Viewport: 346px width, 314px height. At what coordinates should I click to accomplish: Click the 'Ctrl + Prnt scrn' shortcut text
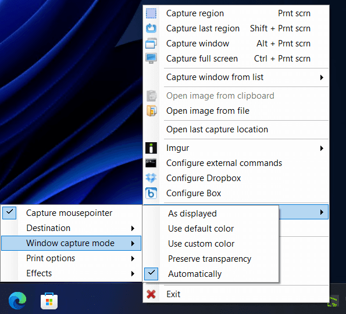pyautogui.click(x=282, y=59)
